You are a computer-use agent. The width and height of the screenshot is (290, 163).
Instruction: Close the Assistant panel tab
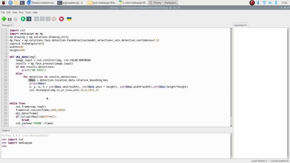[246, 25]
